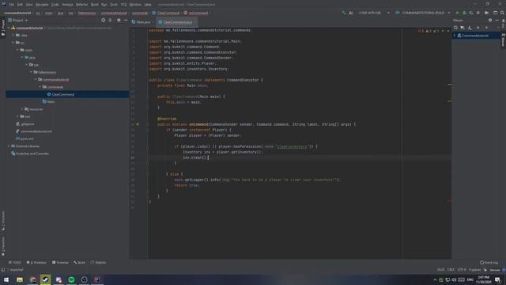
Task: Expand External Libraries node
Action: point(9,146)
